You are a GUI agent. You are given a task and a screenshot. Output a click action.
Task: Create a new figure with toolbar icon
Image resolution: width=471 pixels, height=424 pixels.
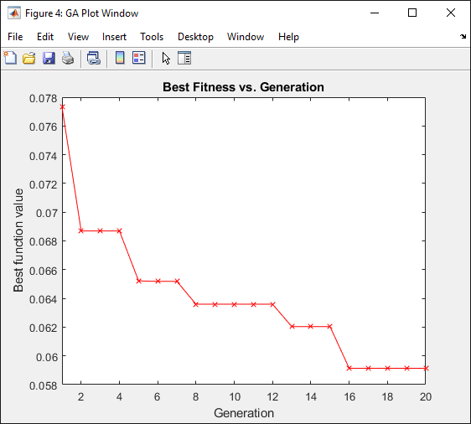click(x=10, y=58)
